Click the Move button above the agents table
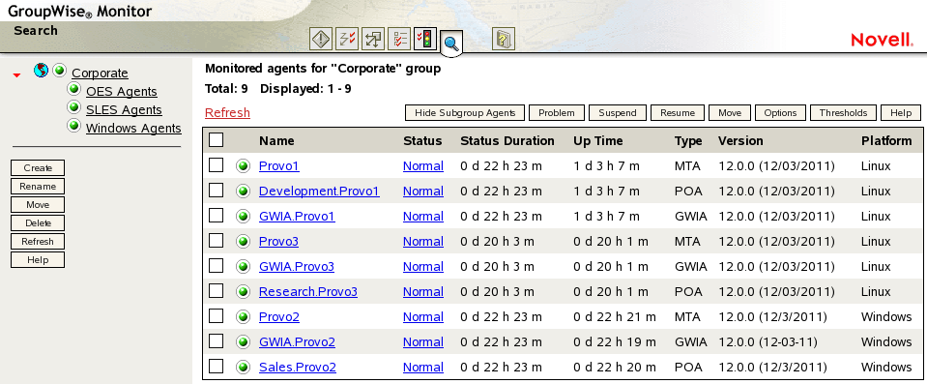The image size is (927, 384). point(730,113)
